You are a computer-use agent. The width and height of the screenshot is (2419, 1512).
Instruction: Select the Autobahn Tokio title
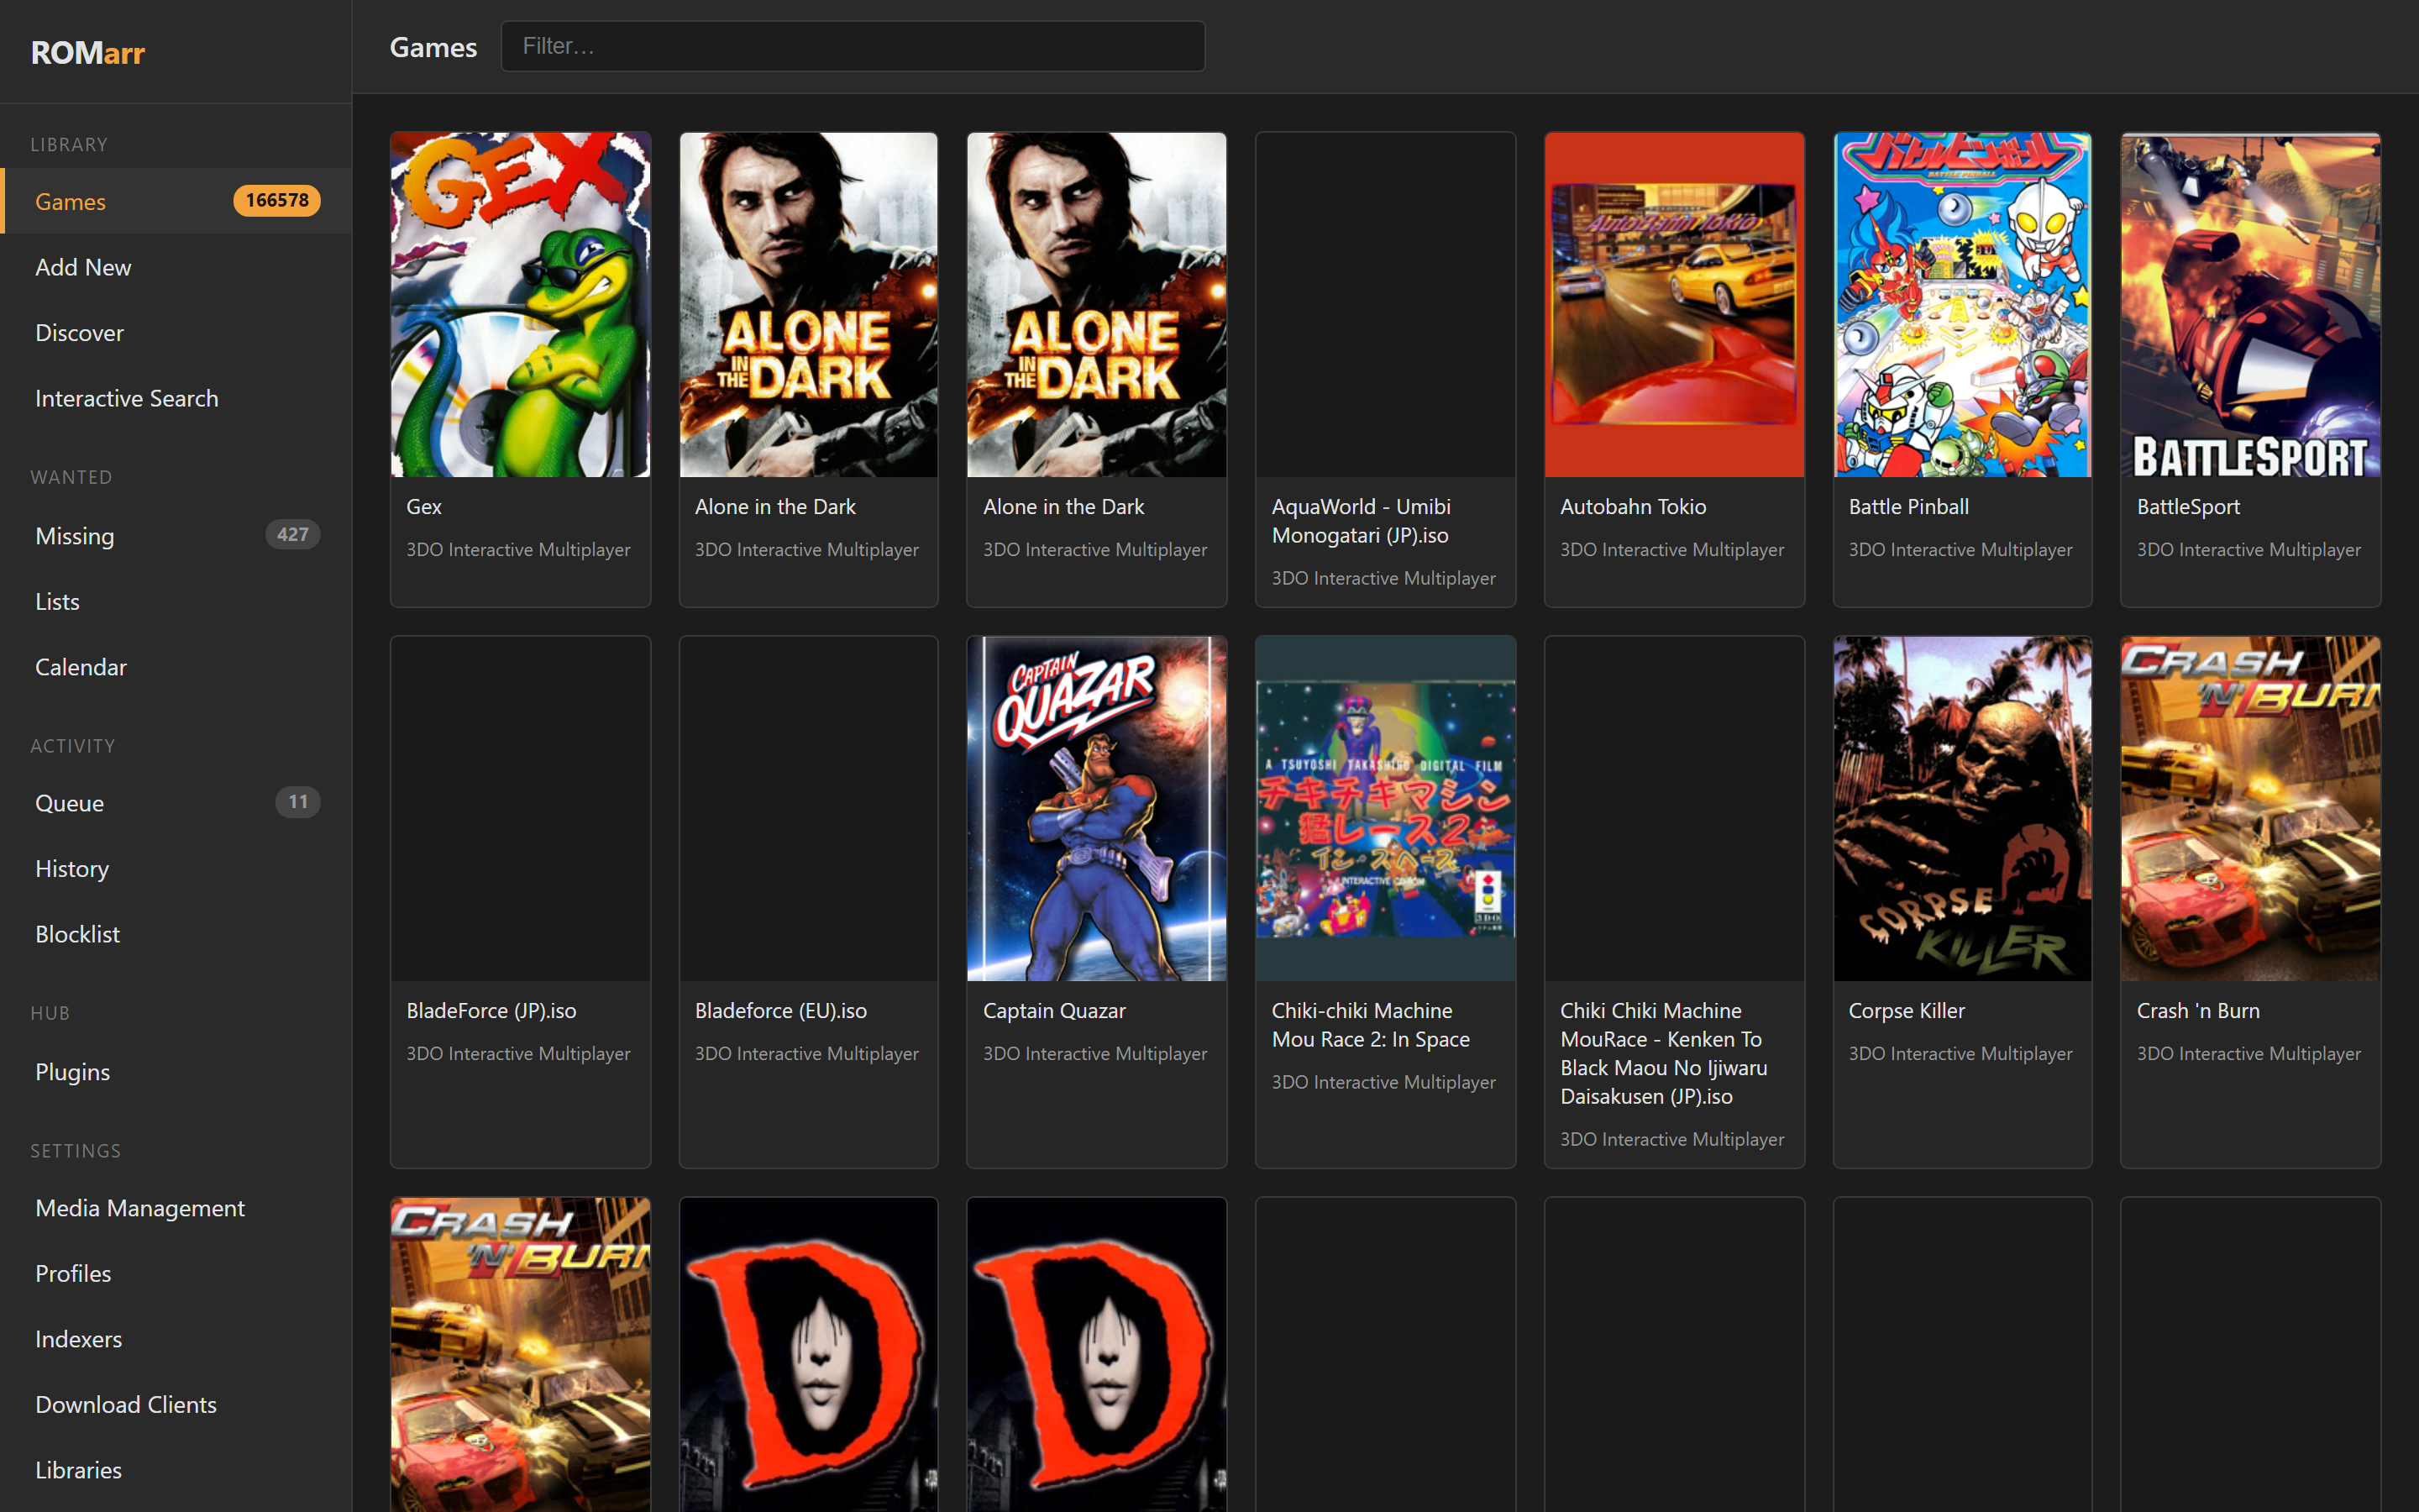pyautogui.click(x=1634, y=507)
